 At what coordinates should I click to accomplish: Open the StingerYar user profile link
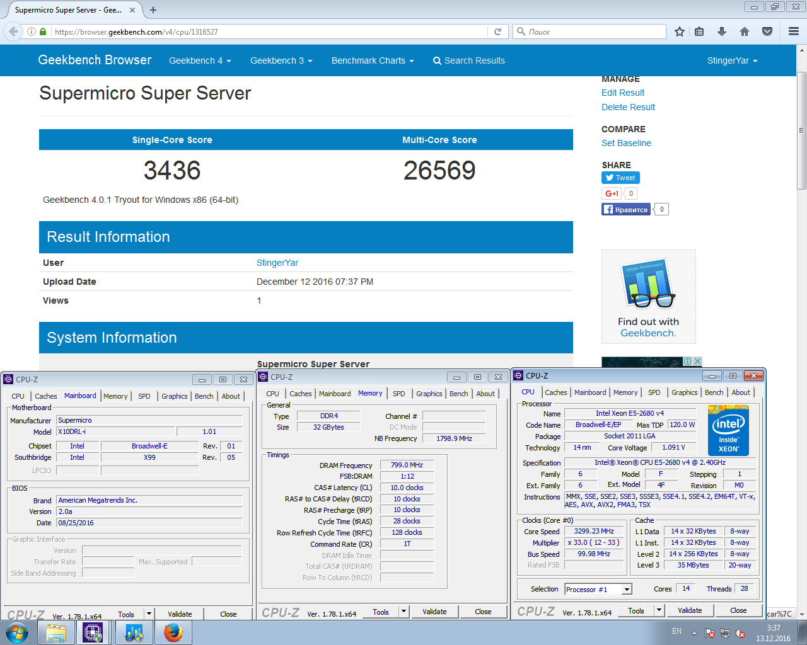point(277,263)
